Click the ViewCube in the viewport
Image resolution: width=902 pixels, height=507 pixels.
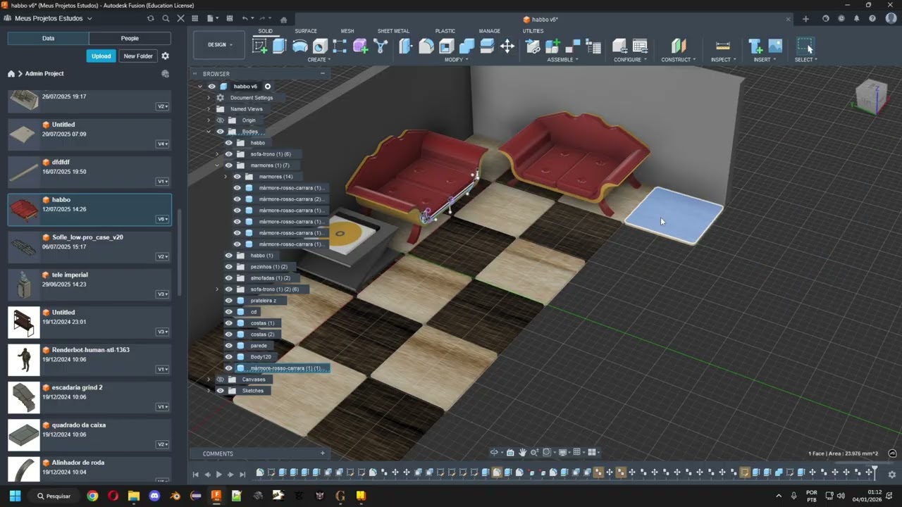871,97
